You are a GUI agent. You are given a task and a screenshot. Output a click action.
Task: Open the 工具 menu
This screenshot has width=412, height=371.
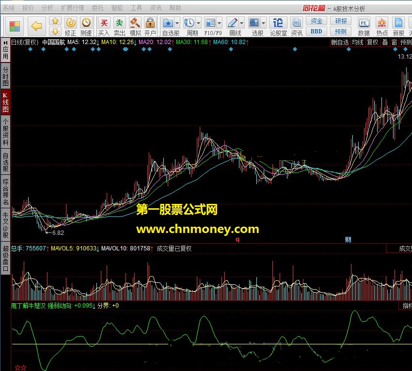tap(136, 8)
